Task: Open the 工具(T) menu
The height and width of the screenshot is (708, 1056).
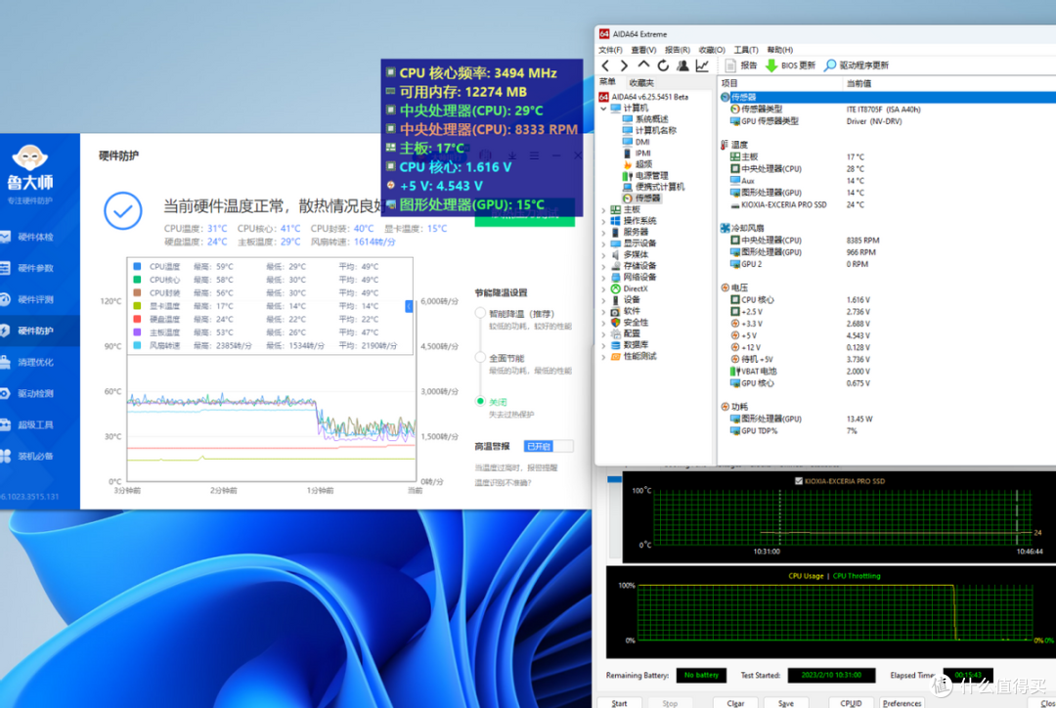Action: click(745, 50)
